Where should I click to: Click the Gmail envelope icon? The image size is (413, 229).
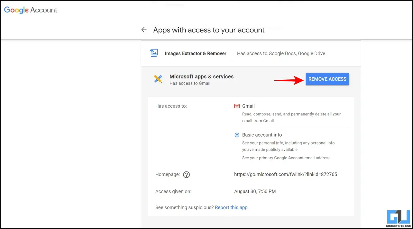pyautogui.click(x=237, y=106)
